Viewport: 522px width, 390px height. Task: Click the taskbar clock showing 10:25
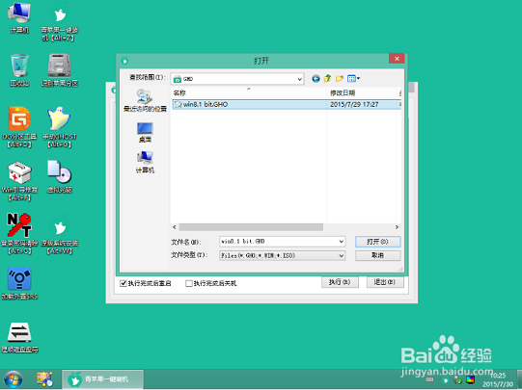point(498,379)
